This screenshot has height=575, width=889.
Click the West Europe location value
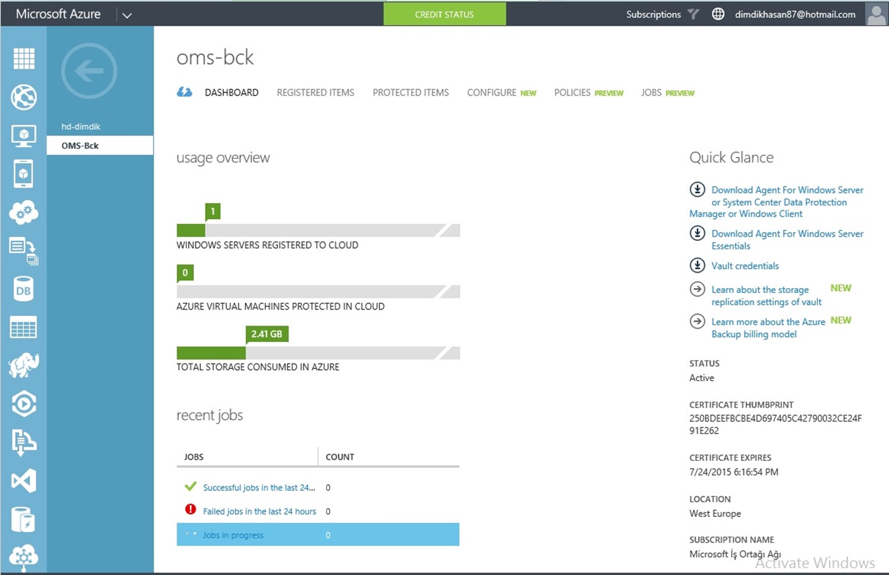(x=715, y=514)
